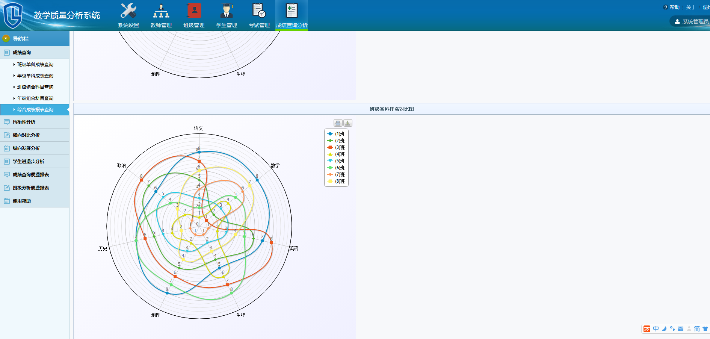
Task: Click the 使用帮助 calendar icon
Action: click(x=7, y=201)
